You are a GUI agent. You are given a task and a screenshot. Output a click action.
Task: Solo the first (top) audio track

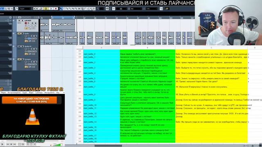pos(22,20)
